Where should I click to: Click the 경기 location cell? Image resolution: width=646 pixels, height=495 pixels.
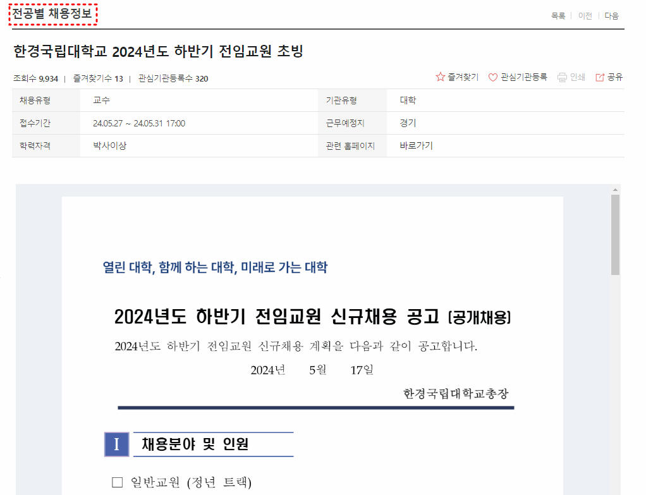(506, 123)
